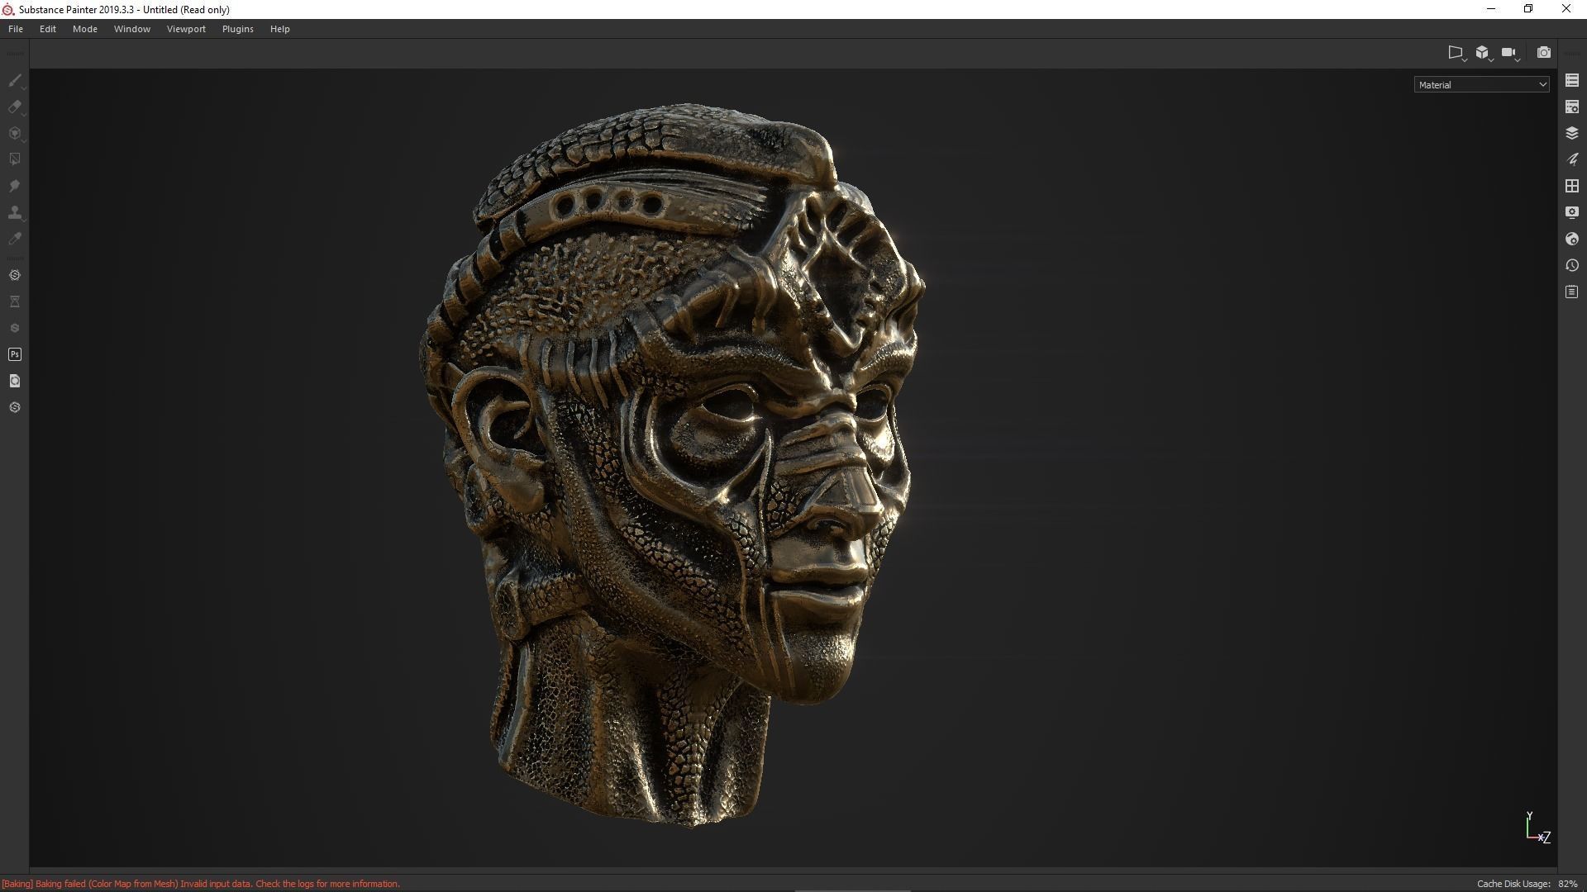Open the Help menu
Viewport: 1587px width, 892px height.
[x=280, y=29]
